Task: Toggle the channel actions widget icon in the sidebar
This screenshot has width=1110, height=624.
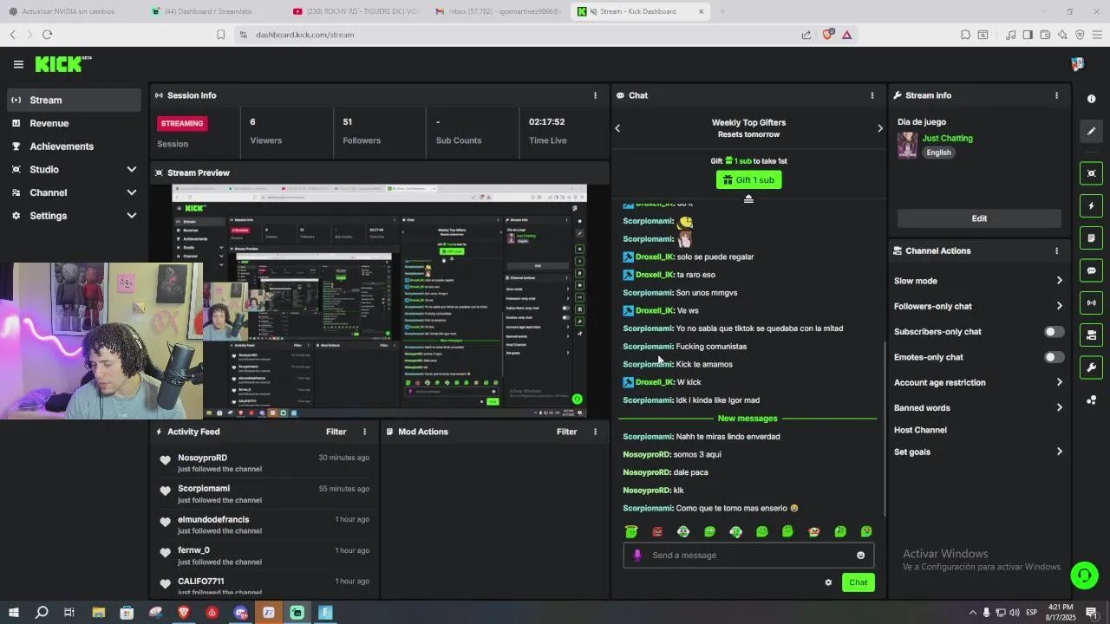Action: click(1091, 335)
